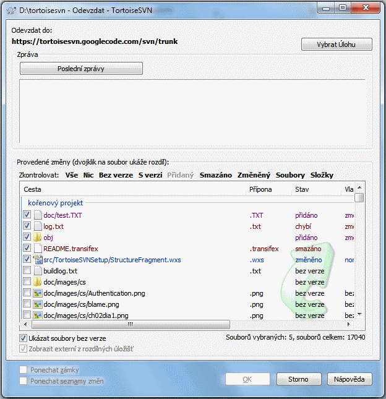
Task: Check deleted via 'Smazáno' link
Action: (x=215, y=175)
